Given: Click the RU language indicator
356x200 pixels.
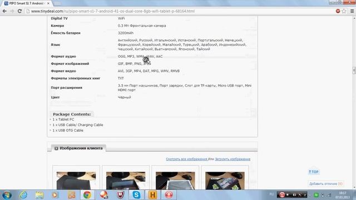Looking at the screenshot, I should [x=271, y=194].
